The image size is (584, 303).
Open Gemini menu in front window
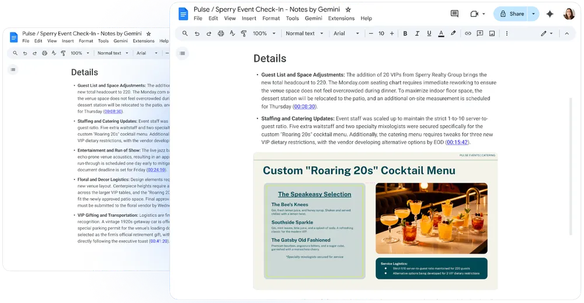pos(314,18)
